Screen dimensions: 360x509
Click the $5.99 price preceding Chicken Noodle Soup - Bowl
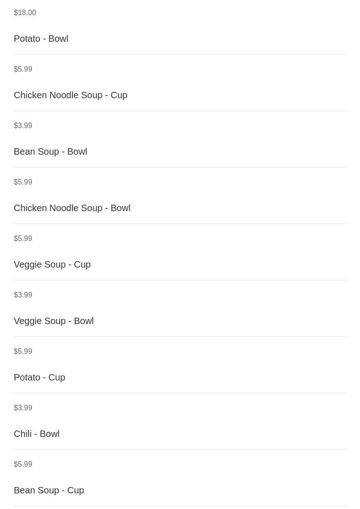coord(23,182)
